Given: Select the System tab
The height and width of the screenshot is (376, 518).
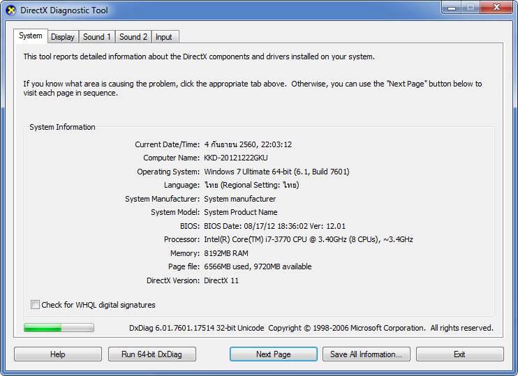Looking at the screenshot, I should click(31, 36).
